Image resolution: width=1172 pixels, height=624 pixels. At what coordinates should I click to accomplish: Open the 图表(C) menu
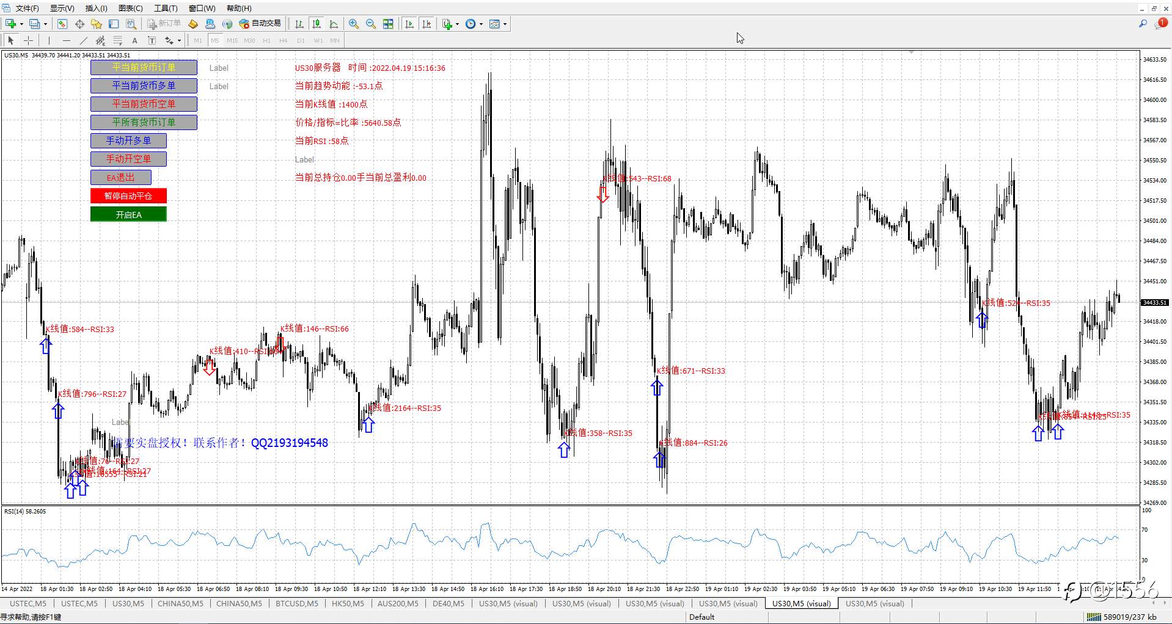tap(130, 8)
